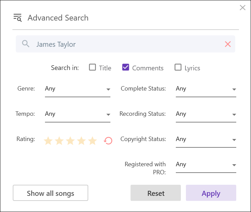Viewport: 251px width, 212px height.
Task: Set rating to two stars
Action: pos(59,141)
